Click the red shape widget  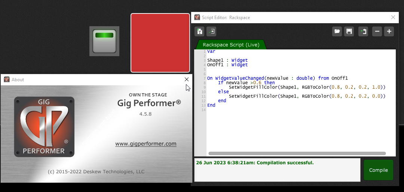click(x=160, y=43)
